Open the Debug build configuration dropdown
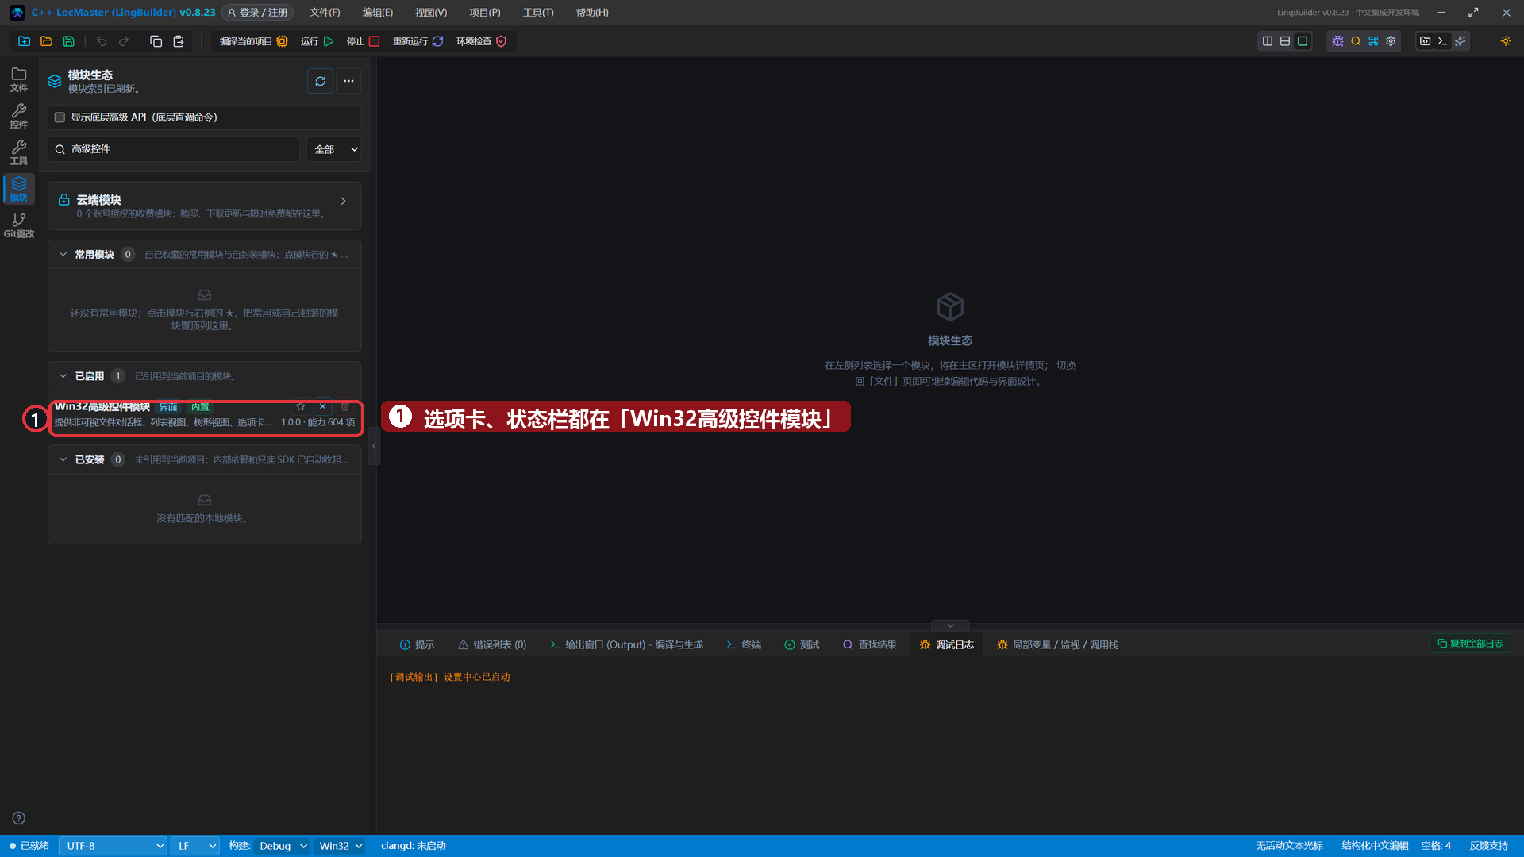The height and width of the screenshot is (857, 1524). coord(282,846)
